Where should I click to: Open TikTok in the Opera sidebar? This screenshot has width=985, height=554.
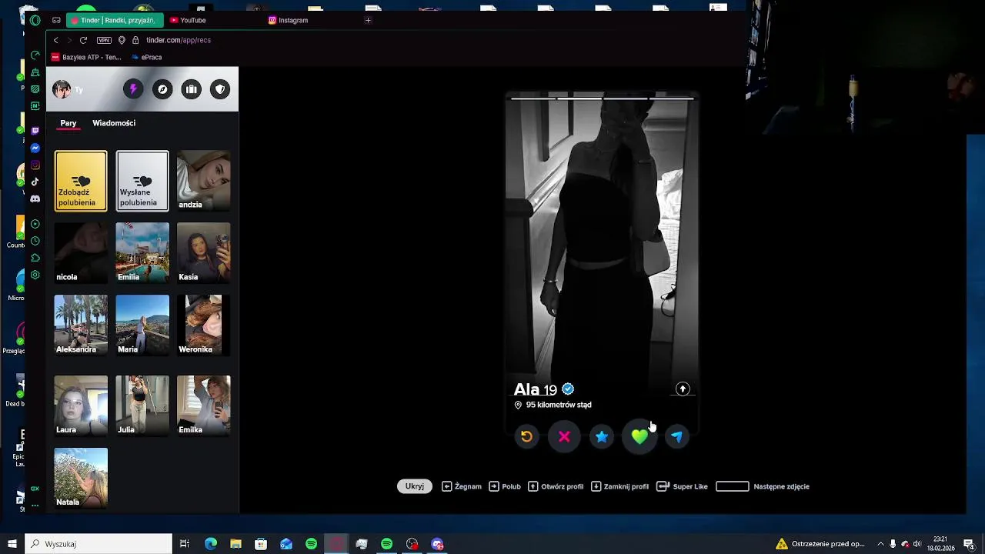pyautogui.click(x=35, y=182)
